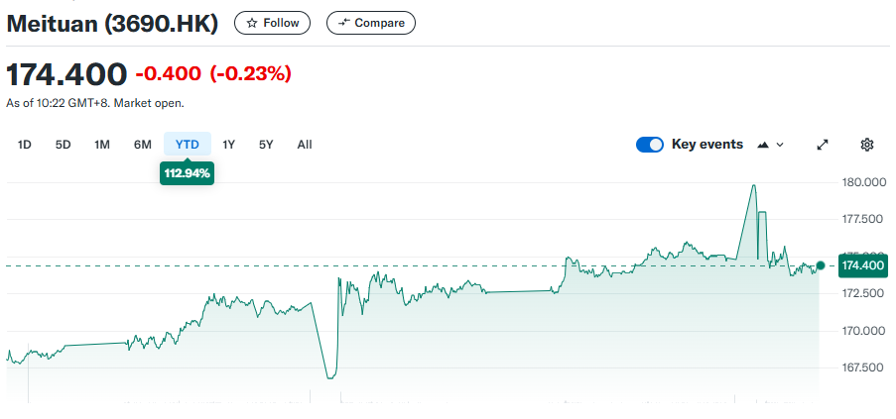
Task: Switch chart to 1Y range
Action: click(229, 145)
